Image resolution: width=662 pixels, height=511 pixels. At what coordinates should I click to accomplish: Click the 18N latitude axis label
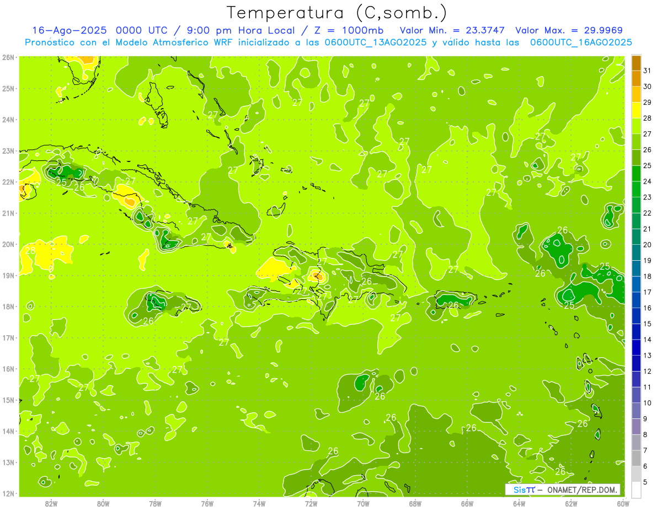pos(8,306)
